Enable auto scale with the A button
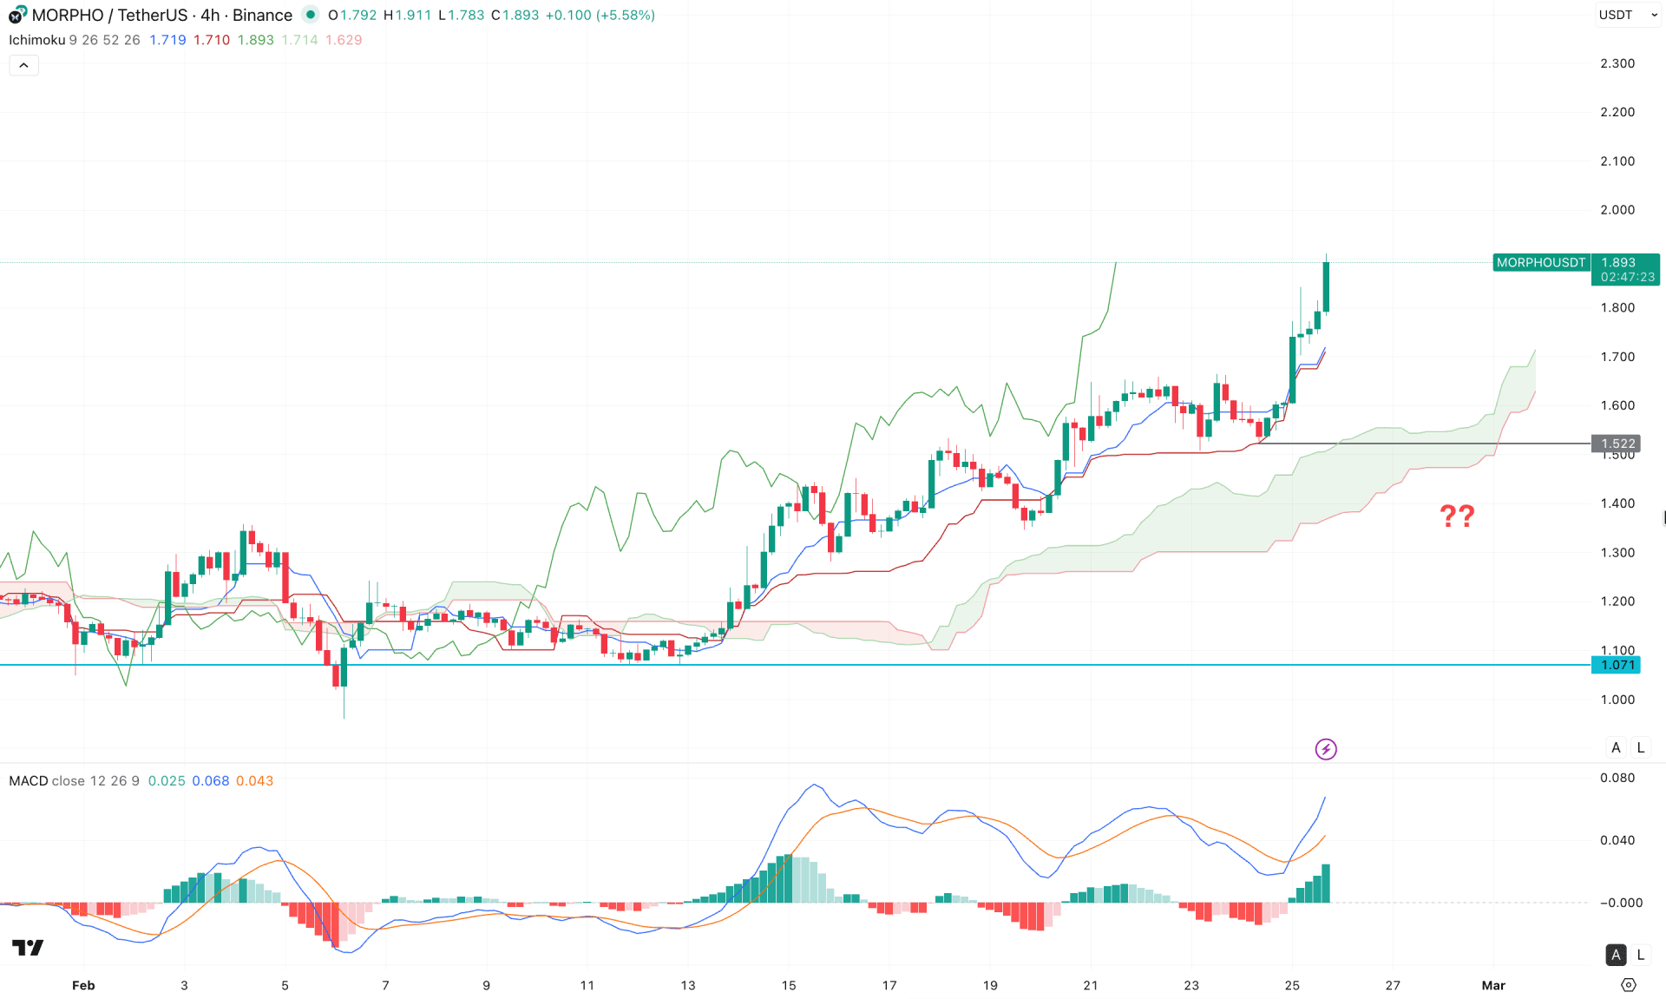 point(1616,747)
